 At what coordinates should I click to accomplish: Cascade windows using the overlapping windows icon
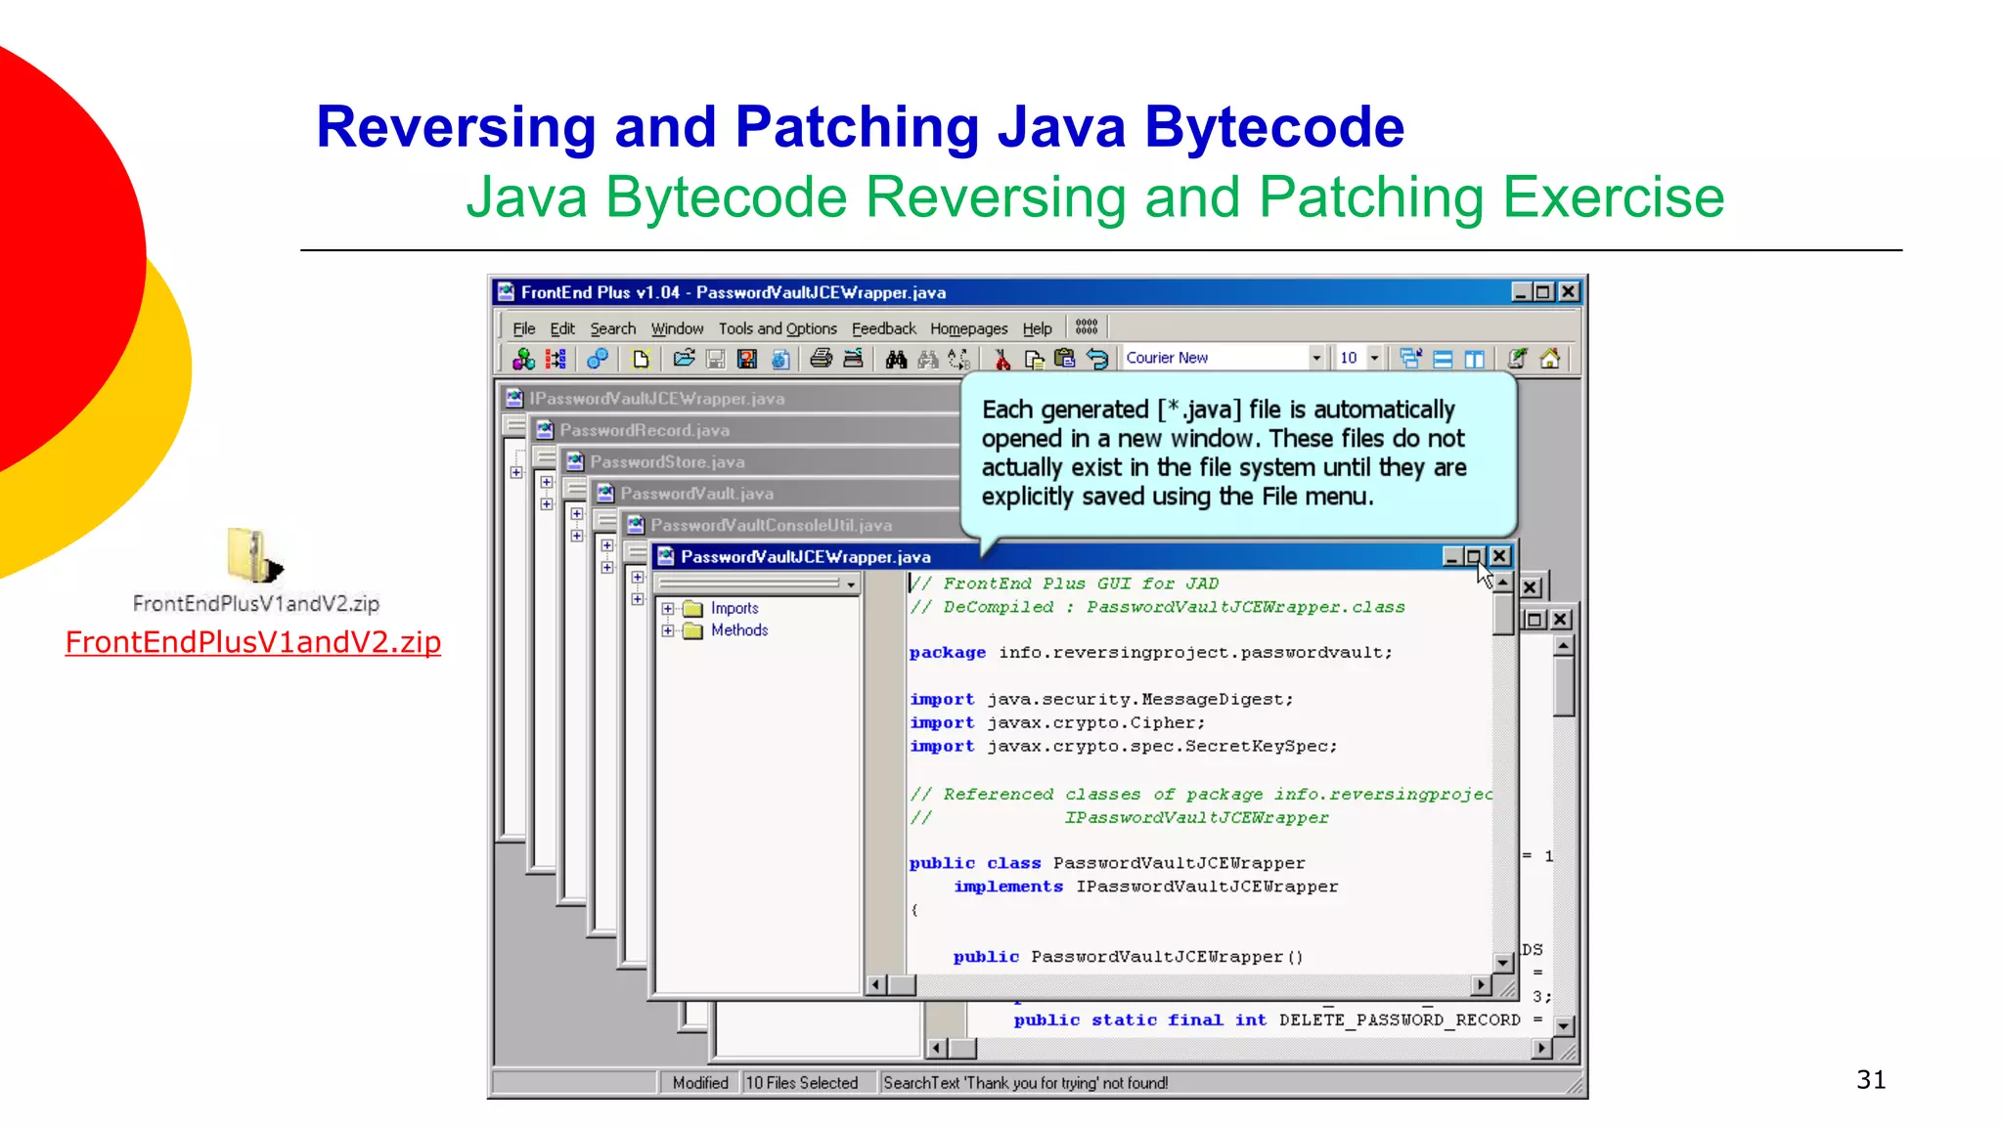pyautogui.click(x=1410, y=359)
